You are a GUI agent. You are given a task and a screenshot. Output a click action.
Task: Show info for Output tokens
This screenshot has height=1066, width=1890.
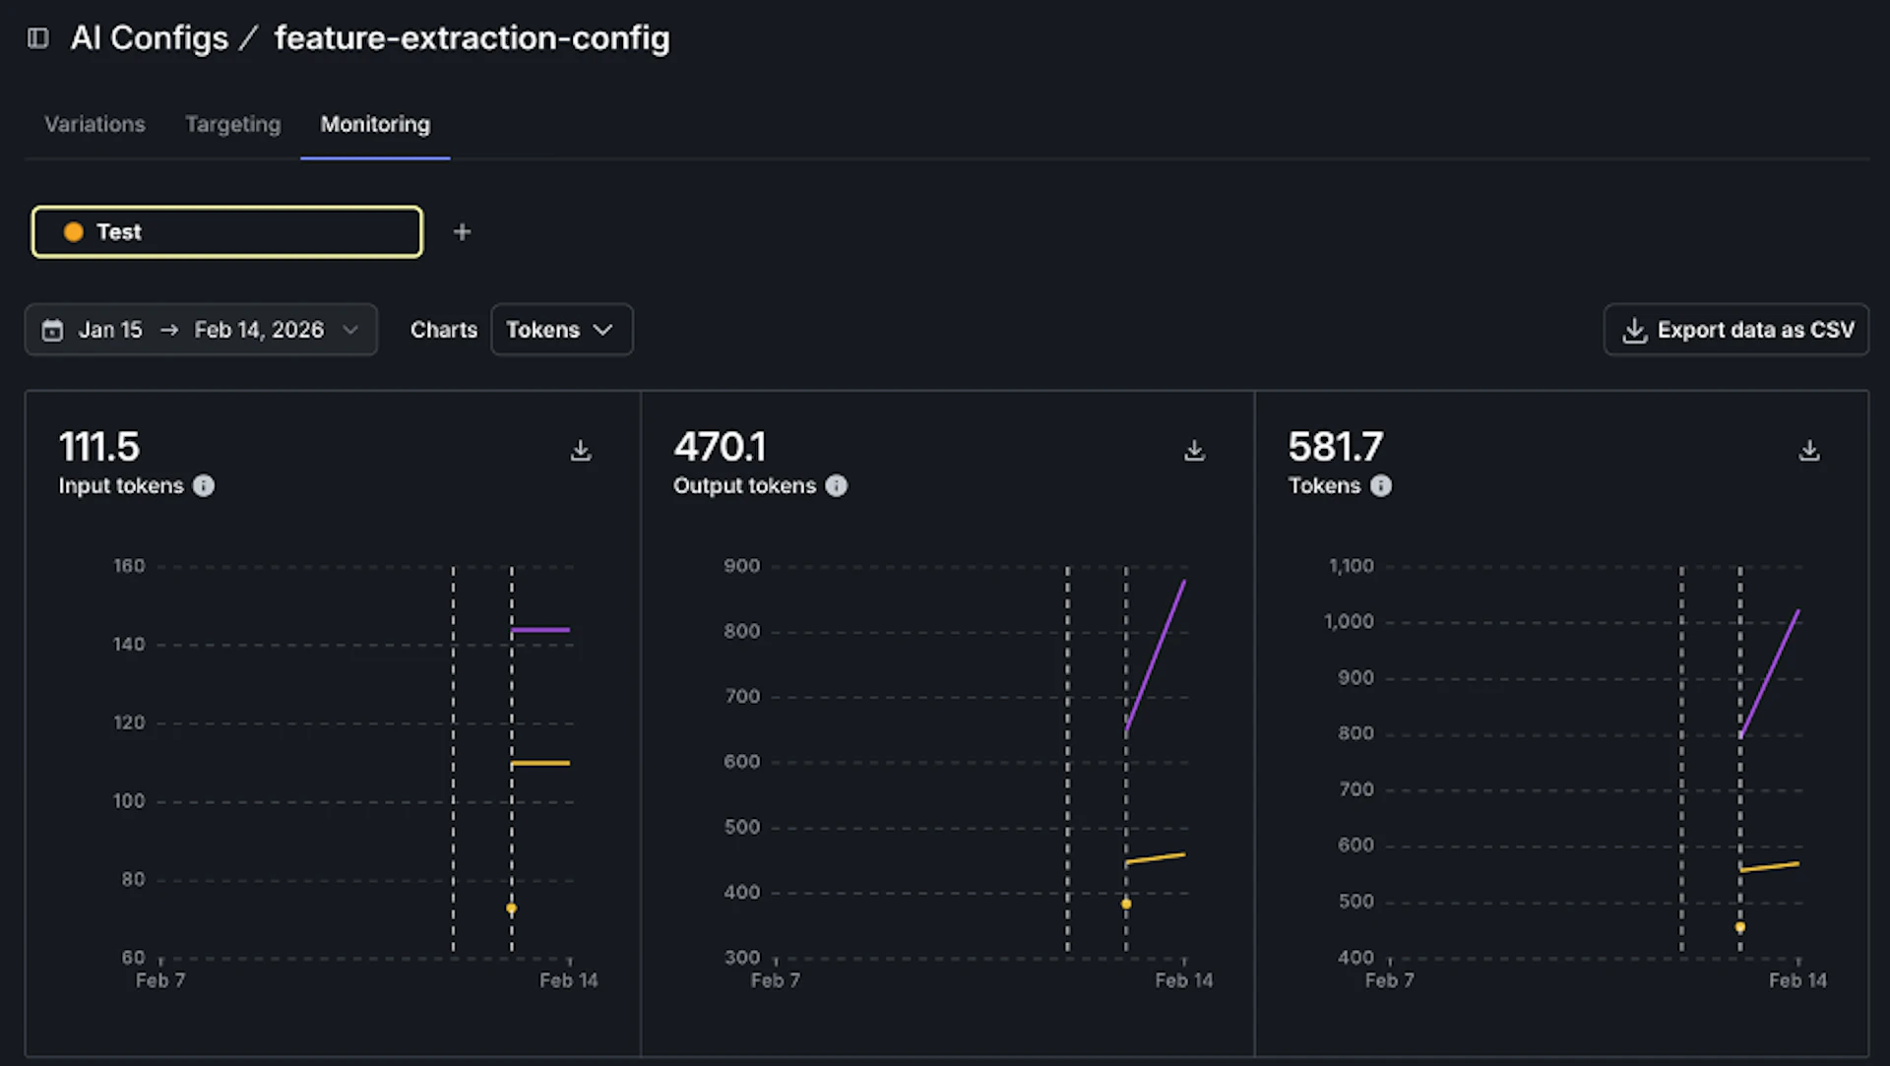coord(837,486)
